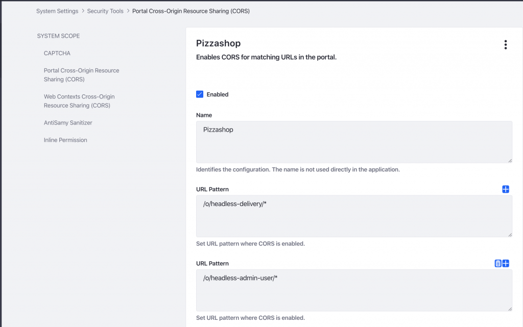Click the three-dot menu in the card header
The width and height of the screenshot is (523, 327).
pos(506,45)
